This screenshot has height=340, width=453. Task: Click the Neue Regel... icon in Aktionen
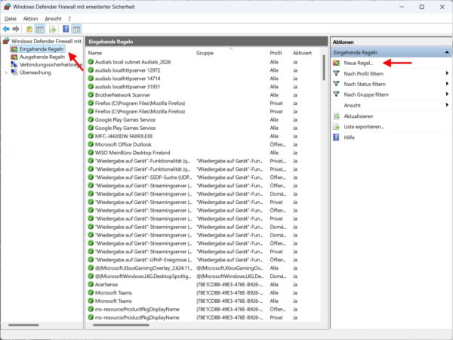coord(336,63)
